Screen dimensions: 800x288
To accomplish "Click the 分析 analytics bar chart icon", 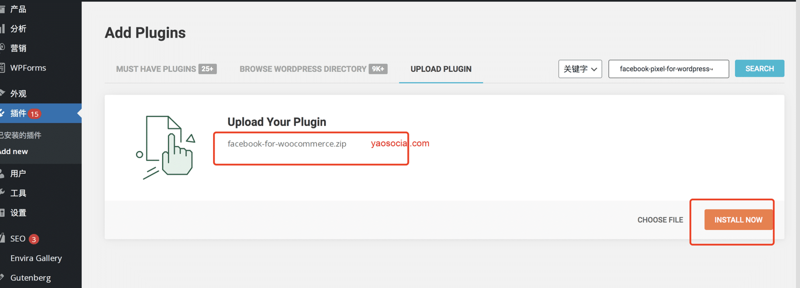I will tap(2, 28).
